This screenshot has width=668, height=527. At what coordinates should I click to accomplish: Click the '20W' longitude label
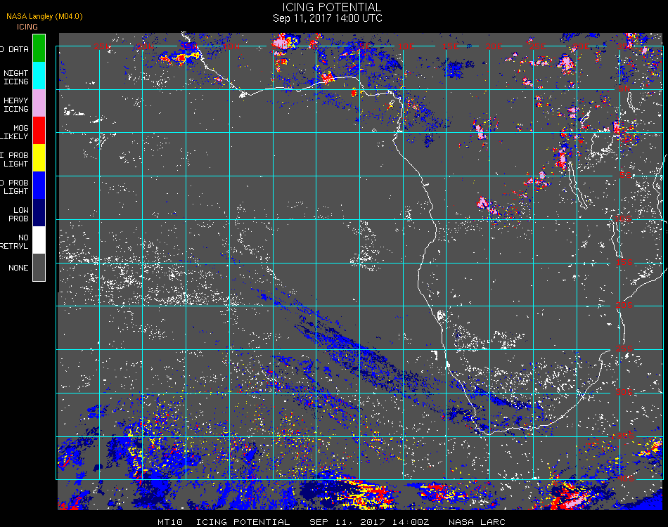coord(145,46)
